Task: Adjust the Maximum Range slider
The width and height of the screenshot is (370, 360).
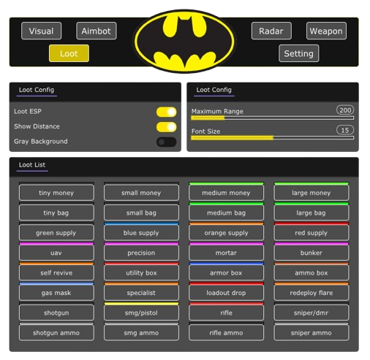Action: coord(272,118)
